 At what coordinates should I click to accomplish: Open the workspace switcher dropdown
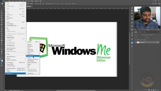click(156, 4)
